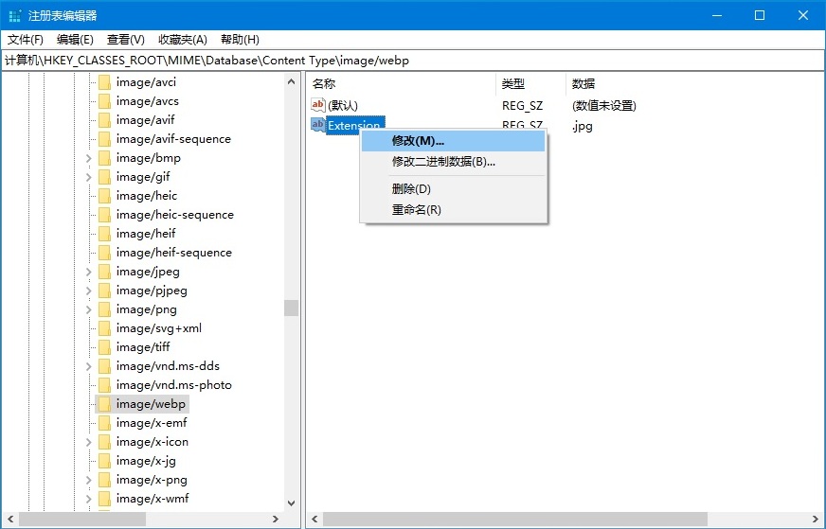Click the image/webp folder icon
This screenshot has width=826, height=529.
pos(104,404)
